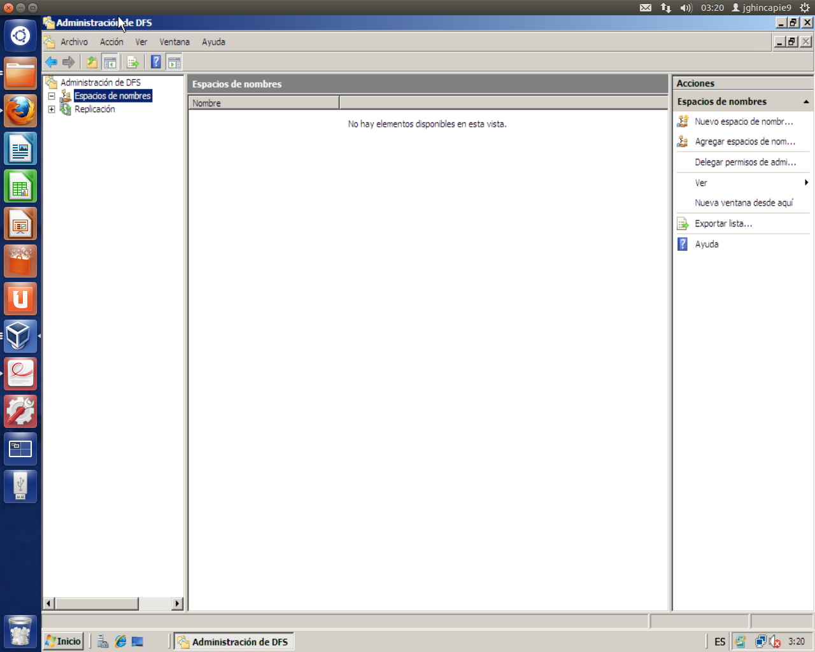Click Ayuda in the Acciones pane
815x652 pixels.
[x=707, y=244]
